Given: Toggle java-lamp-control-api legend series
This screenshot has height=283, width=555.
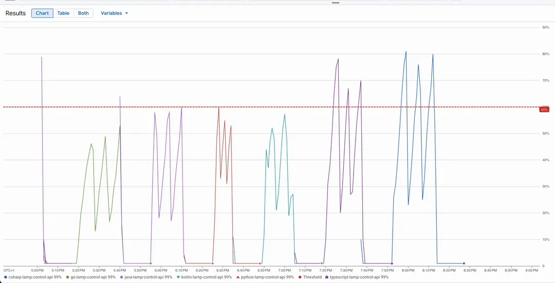Looking at the screenshot, I should click(x=146, y=277).
